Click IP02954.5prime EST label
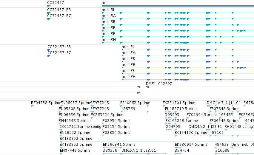Viewport: 254px width, 155px height. tap(116, 121)
